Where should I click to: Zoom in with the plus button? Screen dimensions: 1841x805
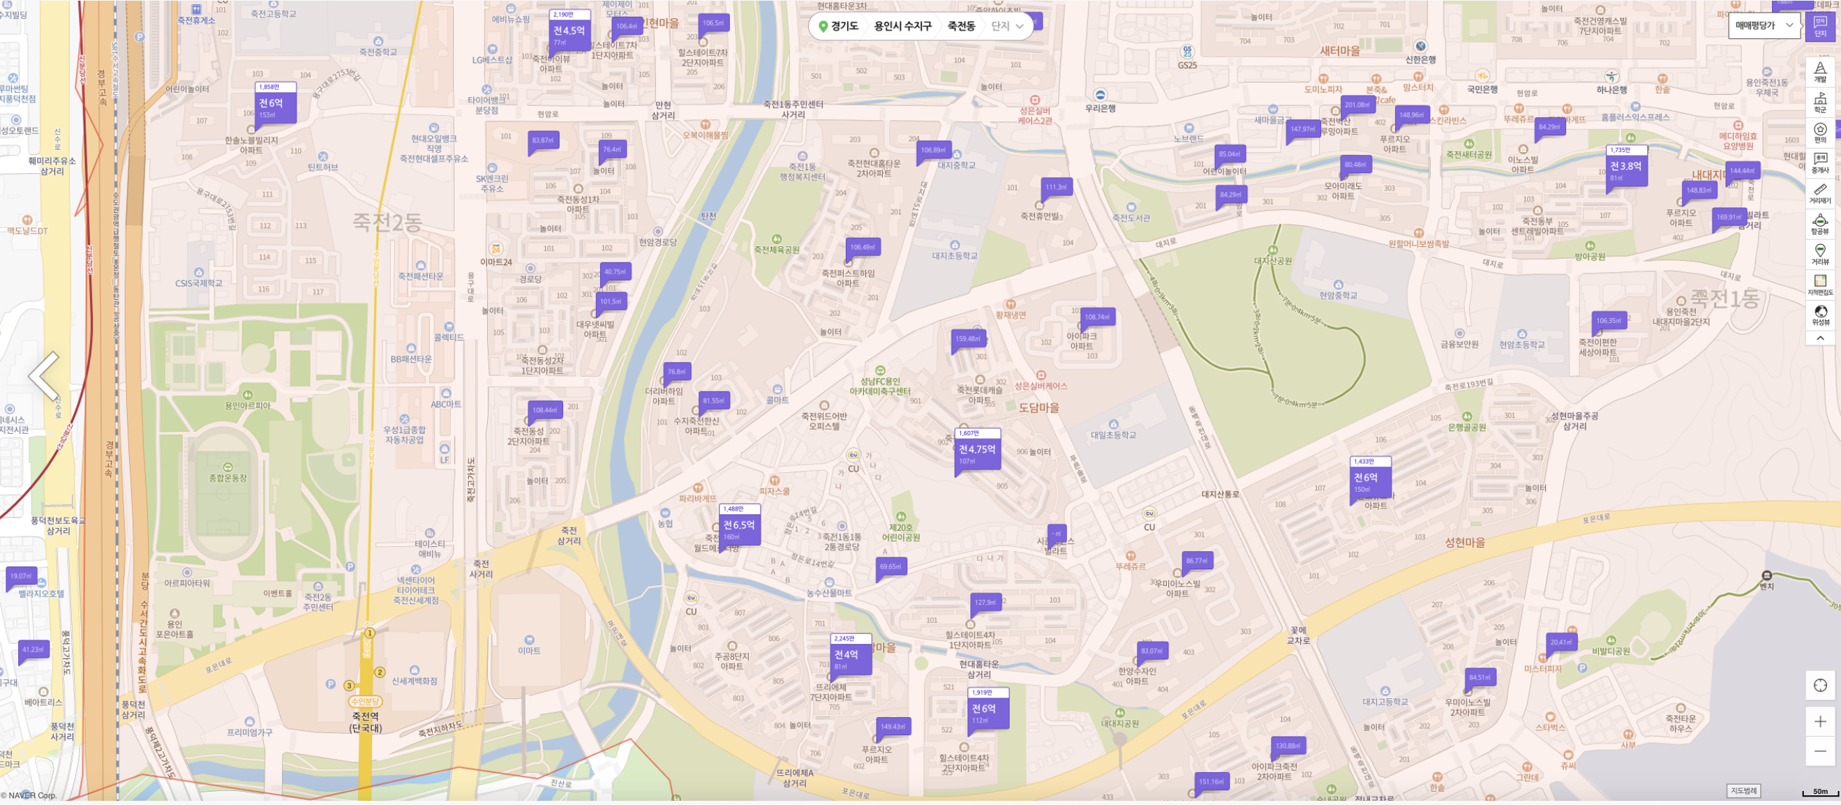click(x=1819, y=721)
